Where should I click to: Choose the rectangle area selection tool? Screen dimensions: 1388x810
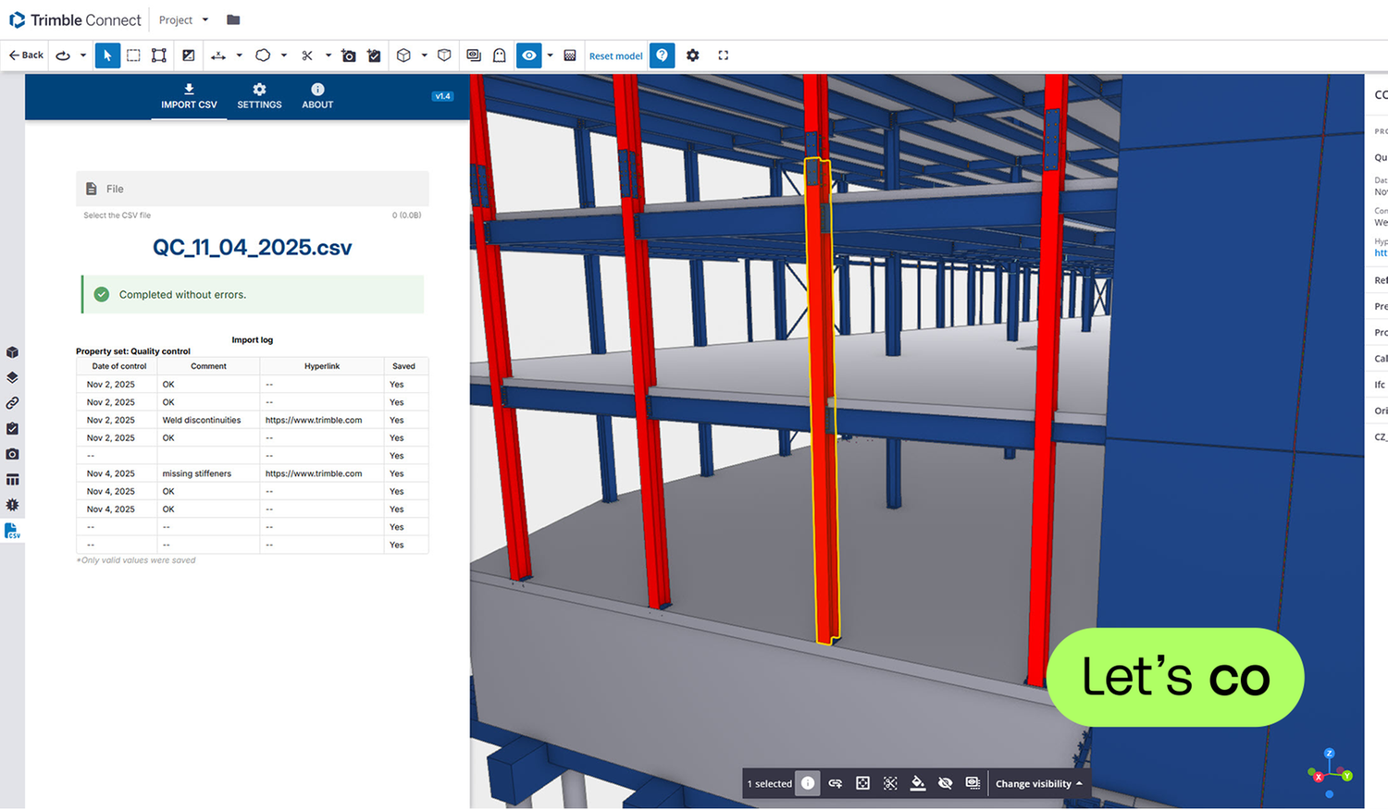(133, 55)
